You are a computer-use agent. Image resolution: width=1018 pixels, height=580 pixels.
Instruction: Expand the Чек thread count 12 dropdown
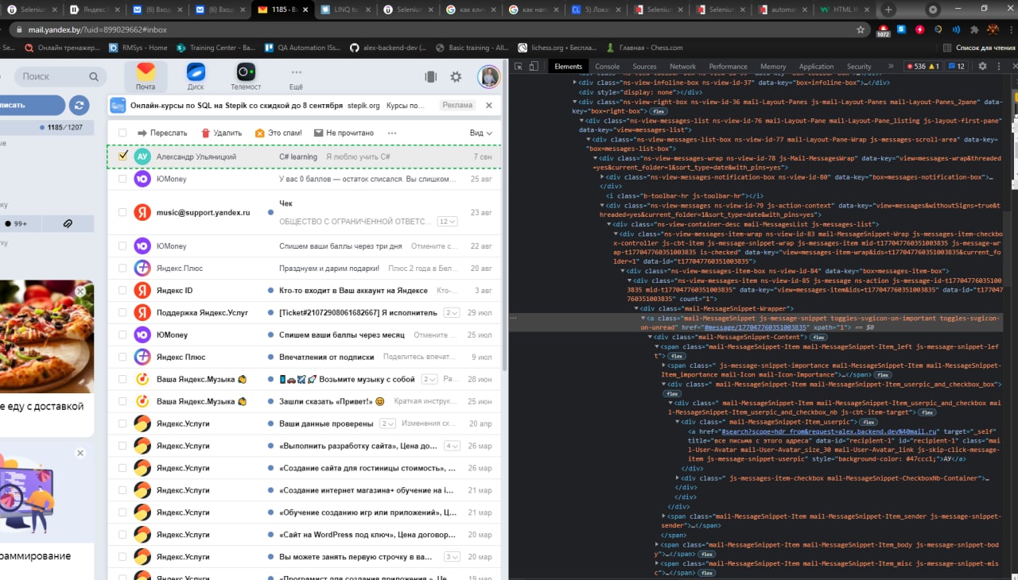point(448,222)
